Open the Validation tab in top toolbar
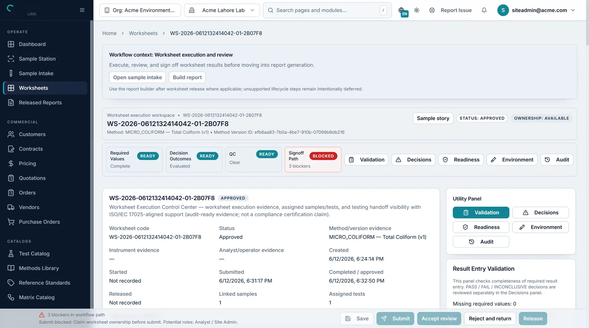 (366, 160)
